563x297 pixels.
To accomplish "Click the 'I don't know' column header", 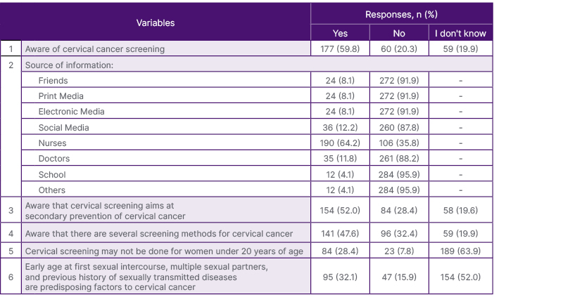I will tap(460, 33).
